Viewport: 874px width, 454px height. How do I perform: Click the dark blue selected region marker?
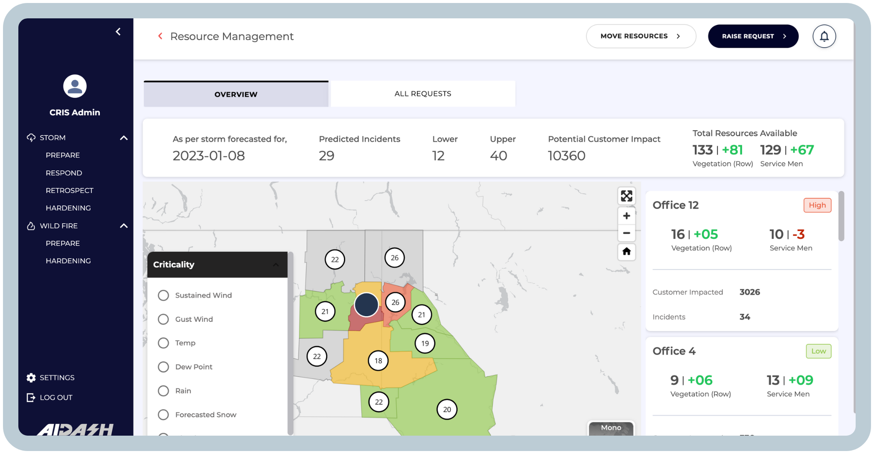pyautogui.click(x=366, y=305)
